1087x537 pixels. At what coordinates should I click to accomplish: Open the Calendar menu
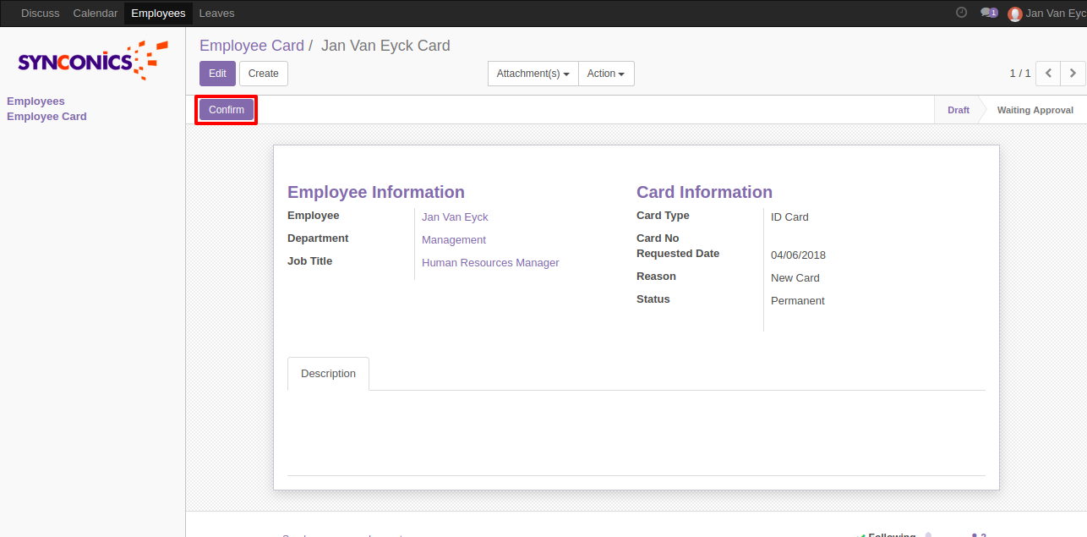(x=96, y=13)
